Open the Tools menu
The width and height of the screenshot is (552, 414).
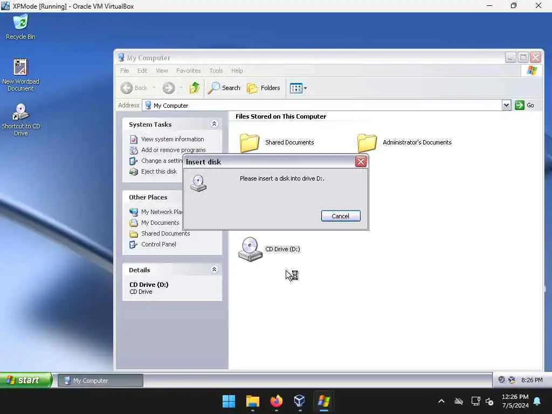216,71
